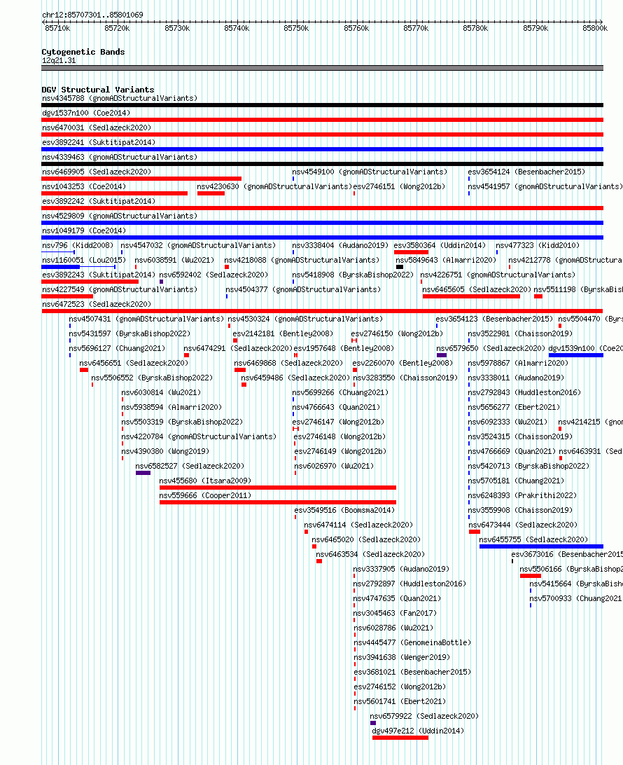Select the nsv5506166 red bar
The height and width of the screenshot is (765, 623).
coord(531,576)
